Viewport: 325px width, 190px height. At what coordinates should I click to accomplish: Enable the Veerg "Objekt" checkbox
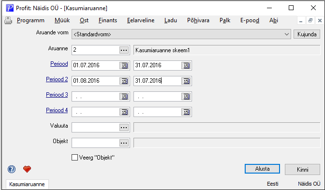point(74,158)
